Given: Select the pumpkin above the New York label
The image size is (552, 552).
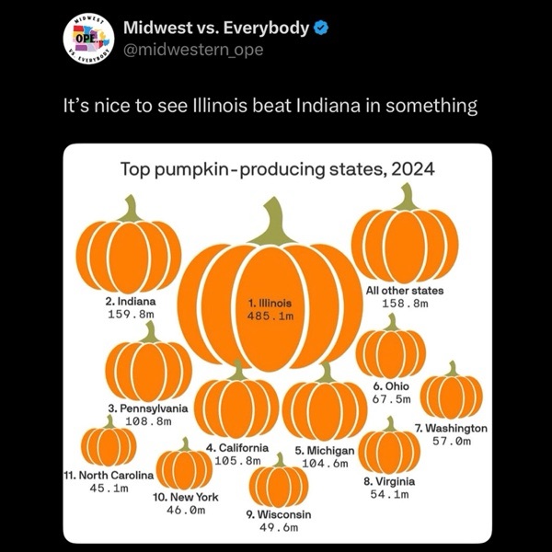Looking at the screenshot, I should (x=185, y=466).
